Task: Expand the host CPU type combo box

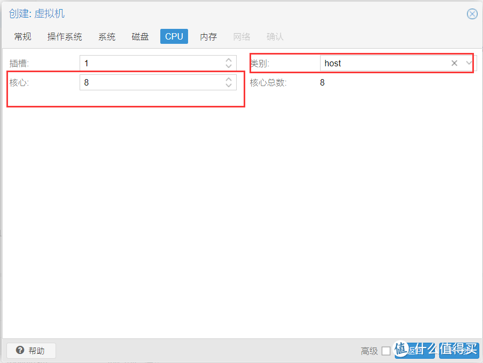Action: (x=469, y=63)
